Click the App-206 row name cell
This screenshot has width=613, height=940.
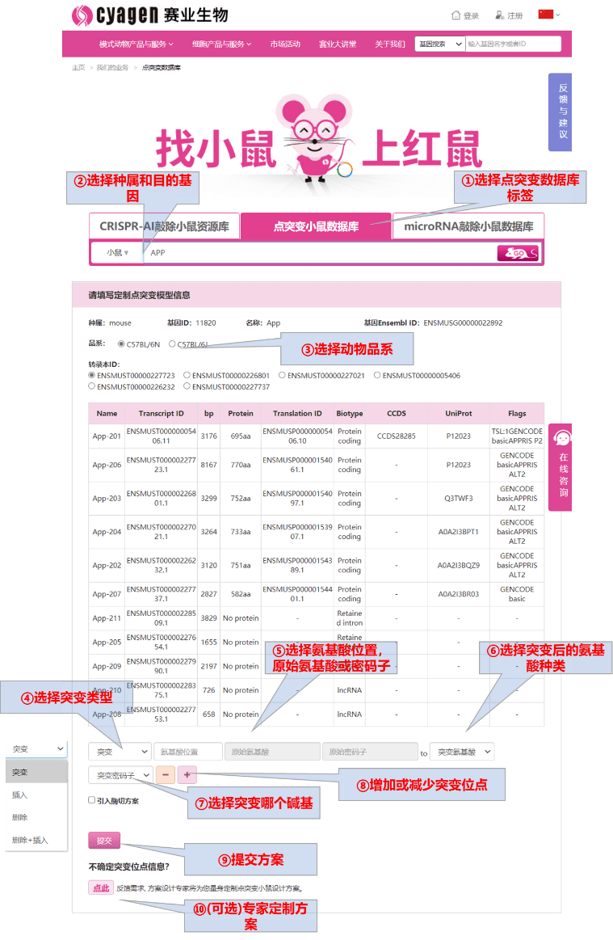click(107, 465)
